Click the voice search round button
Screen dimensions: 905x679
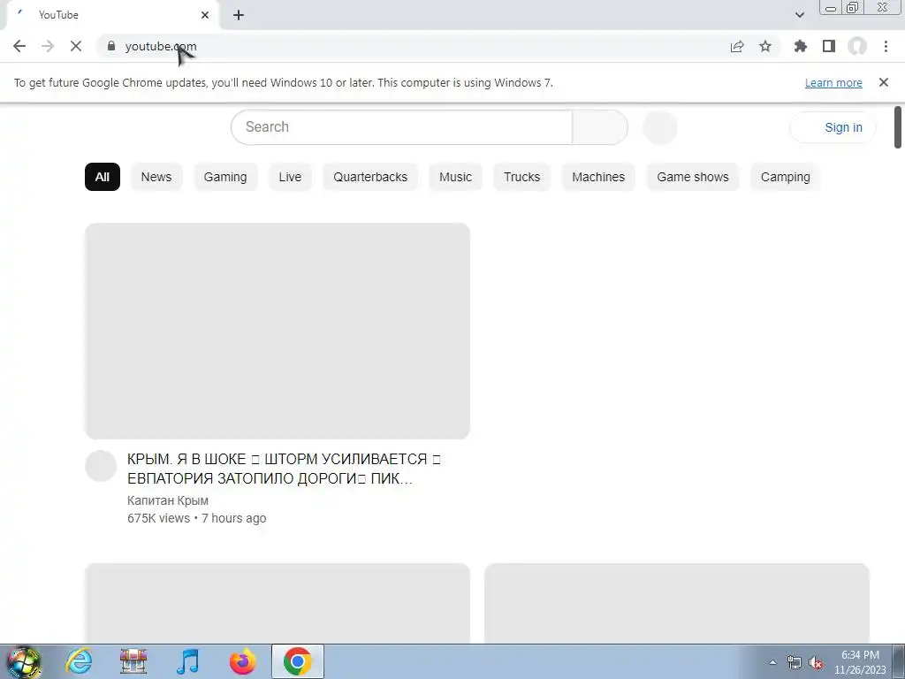pyautogui.click(x=659, y=127)
